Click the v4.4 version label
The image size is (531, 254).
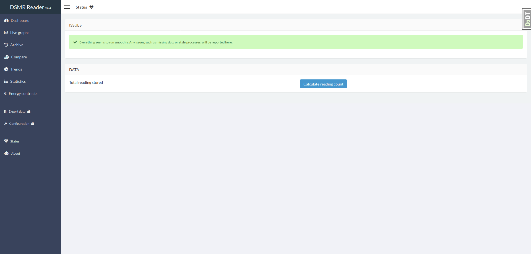(48, 8)
